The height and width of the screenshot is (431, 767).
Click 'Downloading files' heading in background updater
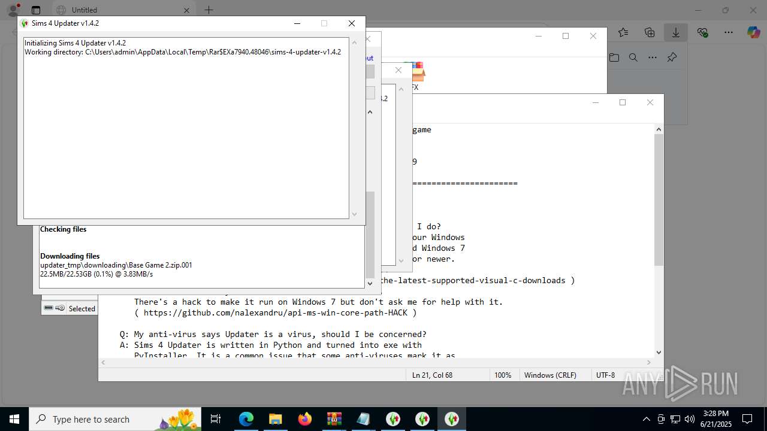(x=70, y=256)
